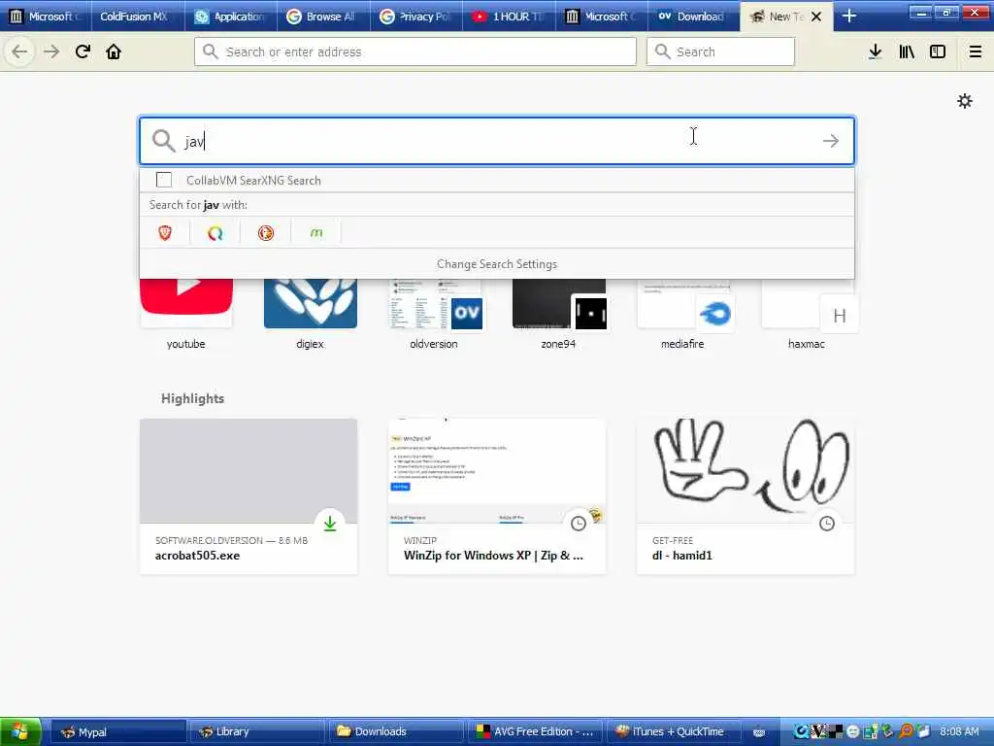
Task: Search jav with DuckDuckGo engine icon
Action: click(x=266, y=233)
